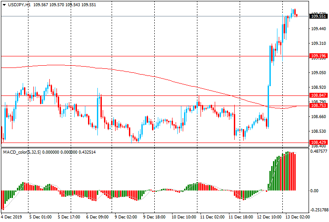Select the time axis label 9 Dec 02:00
Image resolution: width=329 pixels, height=222 pixels.
click(x=126, y=217)
